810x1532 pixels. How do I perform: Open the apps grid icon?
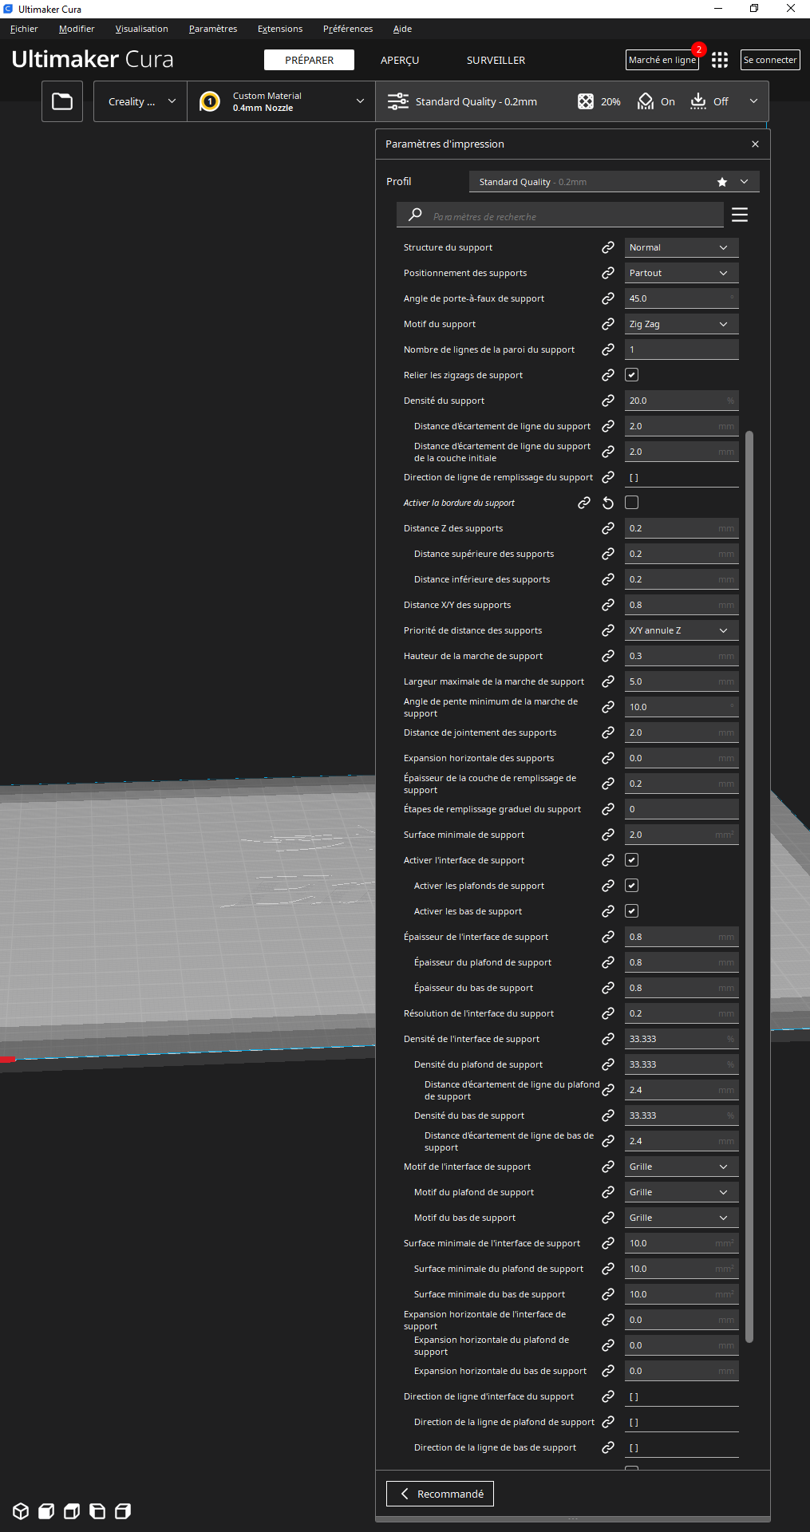[720, 60]
